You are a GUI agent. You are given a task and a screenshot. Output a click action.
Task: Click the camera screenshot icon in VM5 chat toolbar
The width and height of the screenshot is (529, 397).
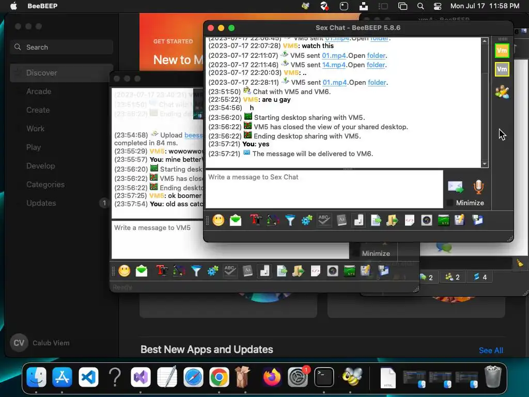332,271
